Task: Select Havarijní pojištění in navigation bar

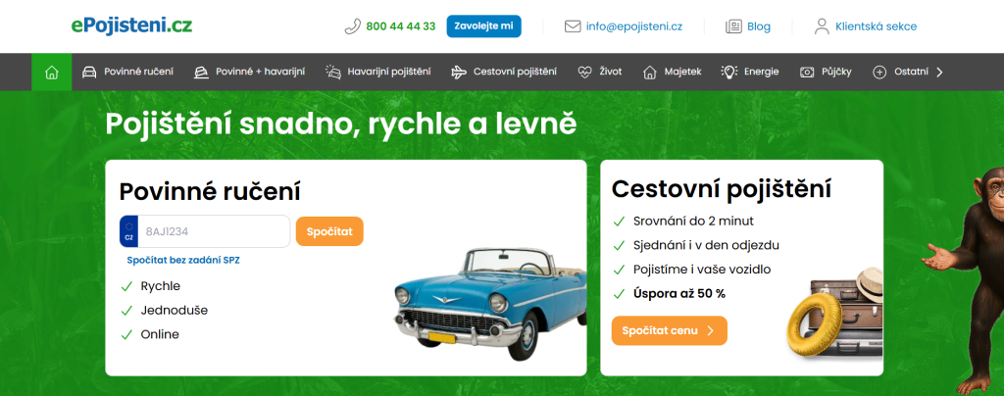Action: (389, 72)
